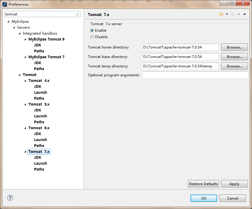Click the Tomcat home directory field

180,47
